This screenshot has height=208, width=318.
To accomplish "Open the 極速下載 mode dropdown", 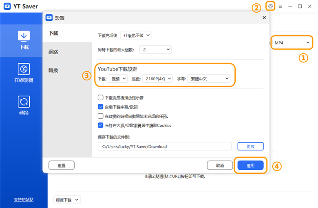I will (x=67, y=200).
